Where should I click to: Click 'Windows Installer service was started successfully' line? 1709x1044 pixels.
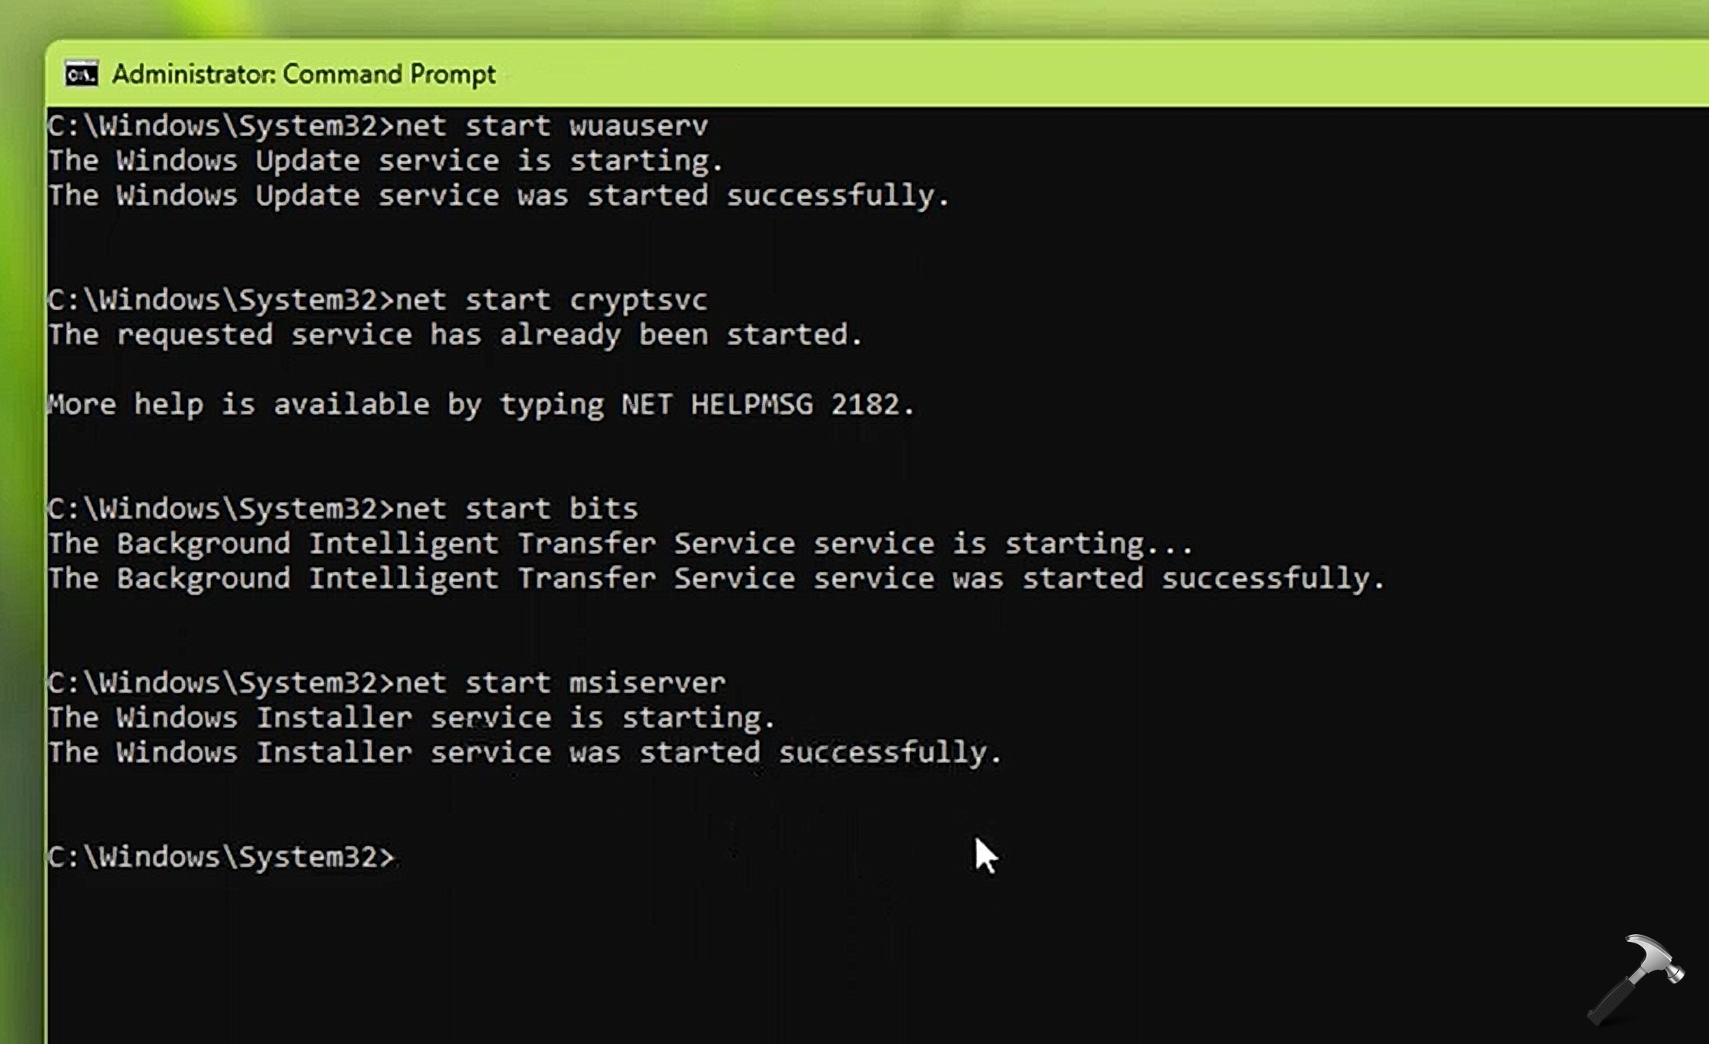[525, 752]
